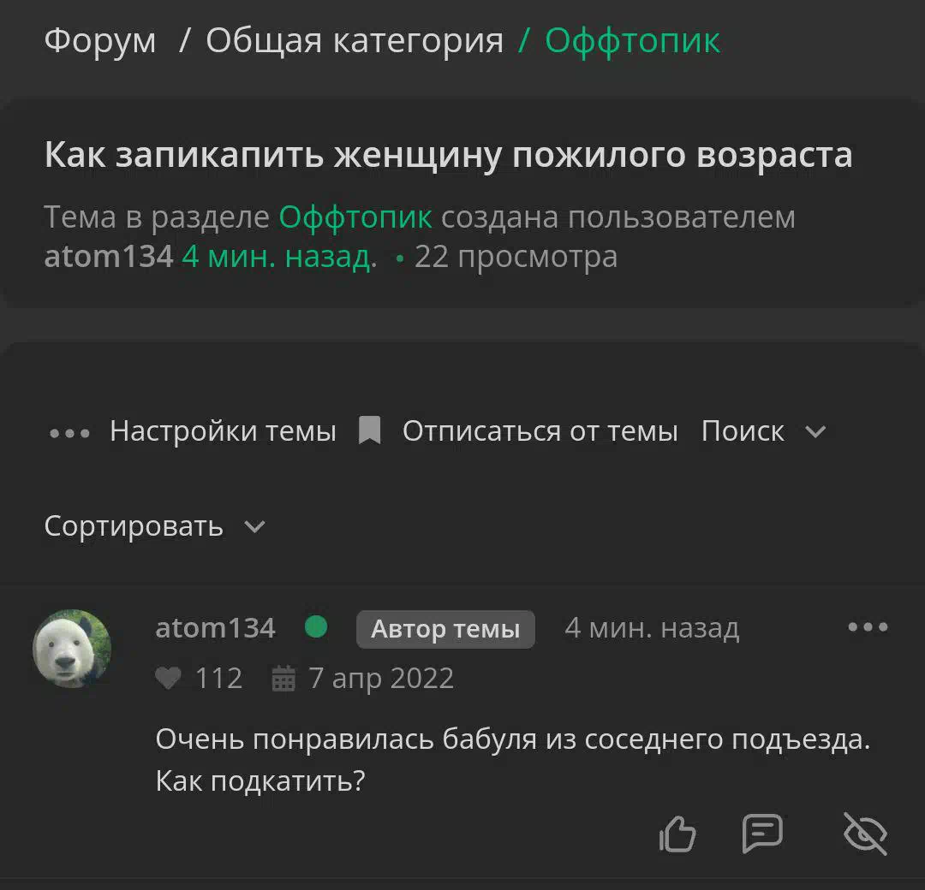Click the panda avatar thumbnail
Image resolution: width=925 pixels, height=890 pixels.
click(x=72, y=649)
